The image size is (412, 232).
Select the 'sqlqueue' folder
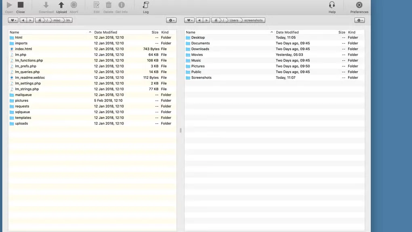coord(92,112)
